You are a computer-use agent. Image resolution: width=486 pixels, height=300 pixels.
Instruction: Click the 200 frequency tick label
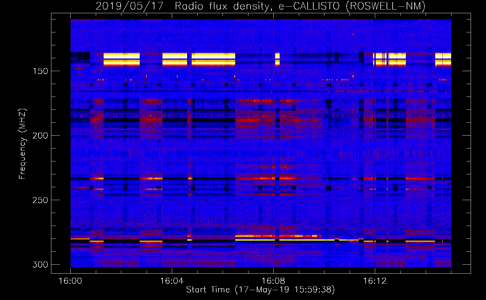point(40,136)
